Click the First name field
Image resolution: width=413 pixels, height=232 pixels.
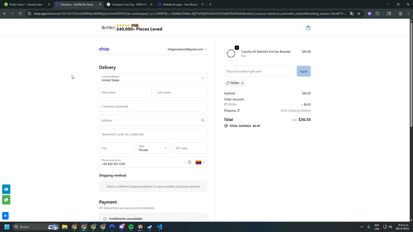tap(125, 92)
